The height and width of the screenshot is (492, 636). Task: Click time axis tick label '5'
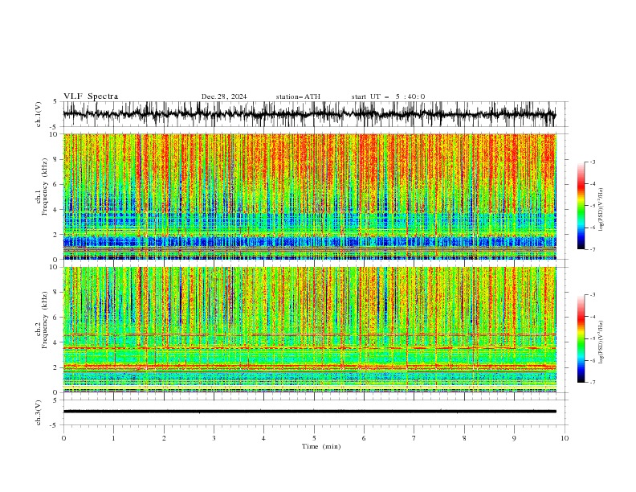tap(314, 438)
